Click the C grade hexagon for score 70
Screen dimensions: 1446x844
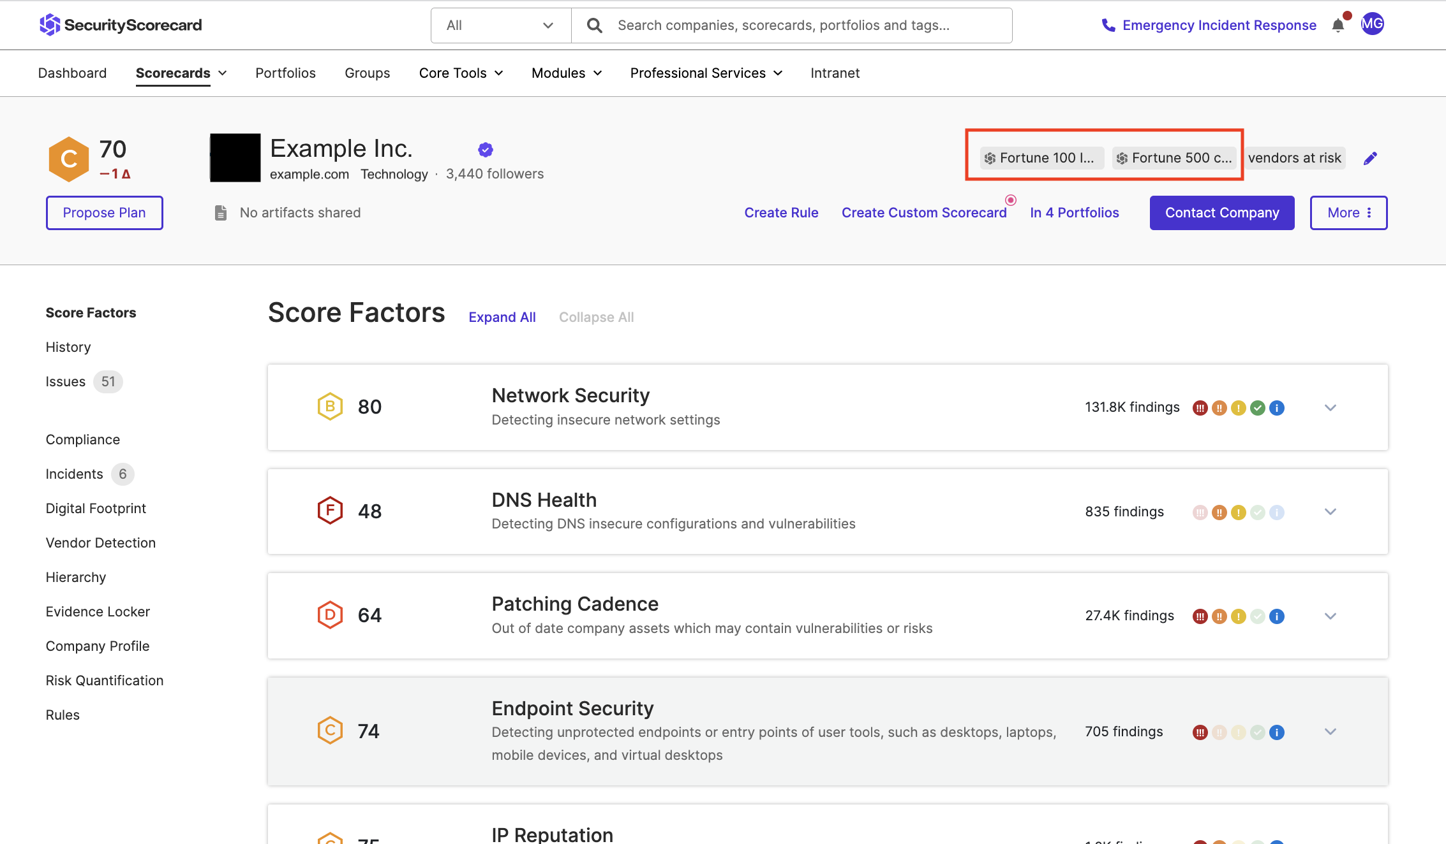pyautogui.click(x=69, y=159)
